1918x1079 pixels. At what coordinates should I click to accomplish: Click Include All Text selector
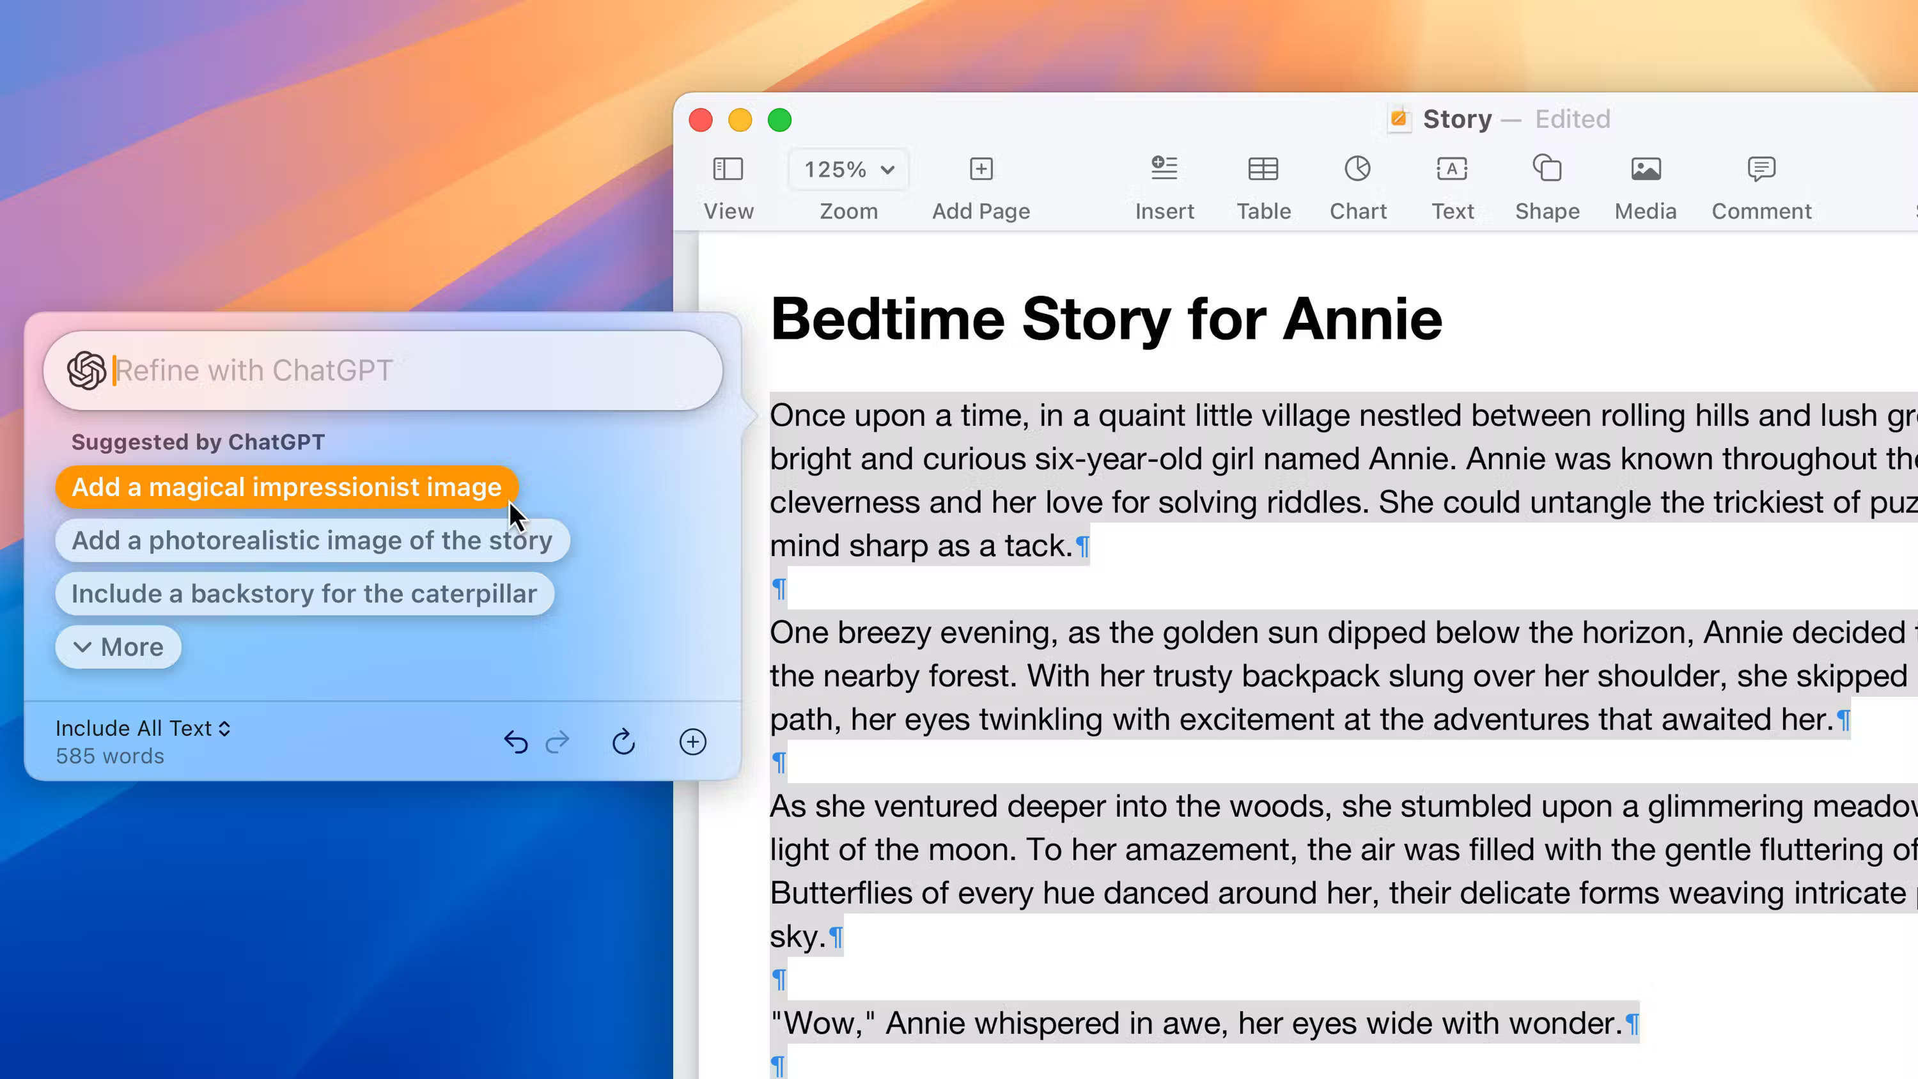tap(143, 729)
